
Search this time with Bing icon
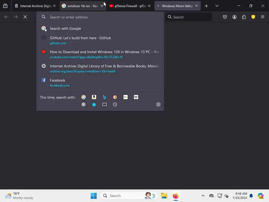click(x=105, y=97)
